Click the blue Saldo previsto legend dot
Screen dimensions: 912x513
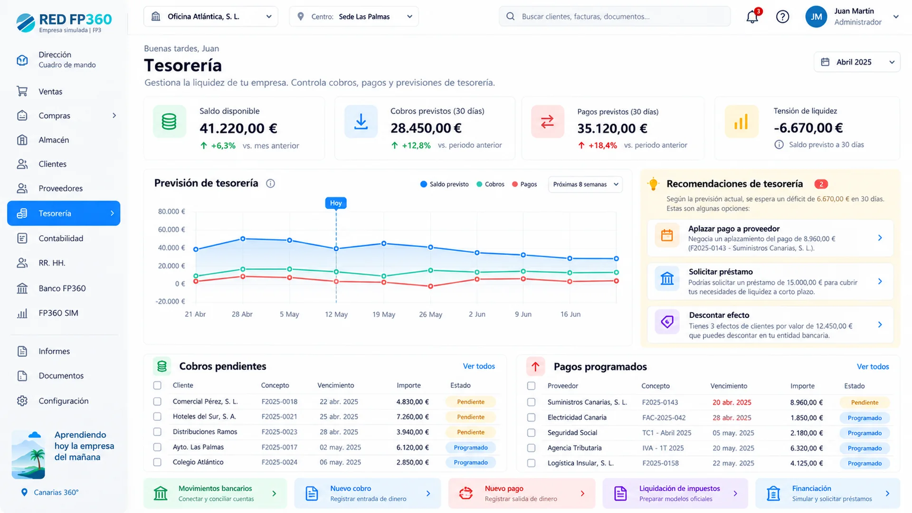tap(424, 184)
